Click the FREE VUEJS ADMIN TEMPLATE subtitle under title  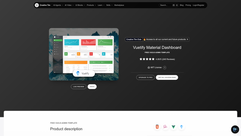click(157, 52)
